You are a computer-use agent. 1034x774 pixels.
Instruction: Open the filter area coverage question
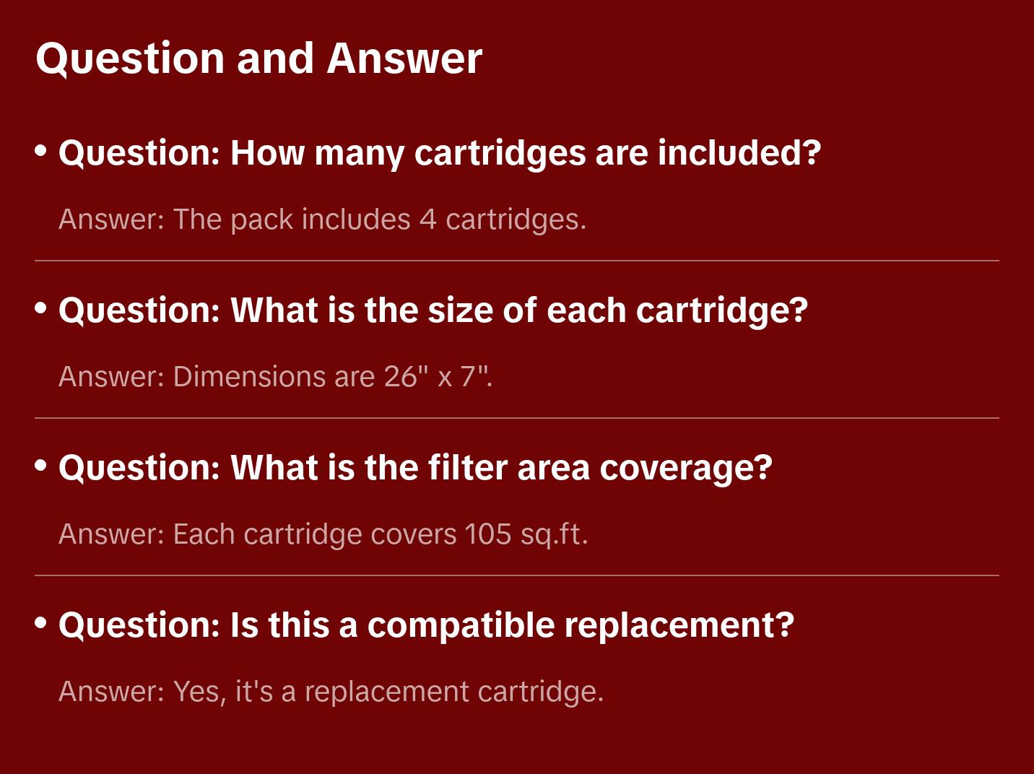tap(415, 468)
